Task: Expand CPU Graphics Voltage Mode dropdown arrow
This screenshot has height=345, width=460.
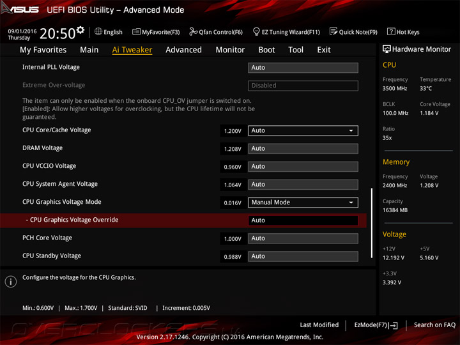Action: point(351,203)
